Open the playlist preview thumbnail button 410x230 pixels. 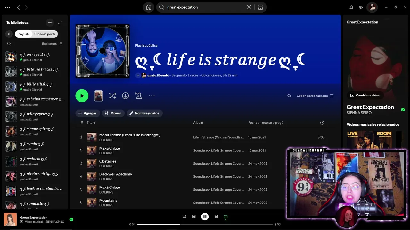tap(99, 96)
